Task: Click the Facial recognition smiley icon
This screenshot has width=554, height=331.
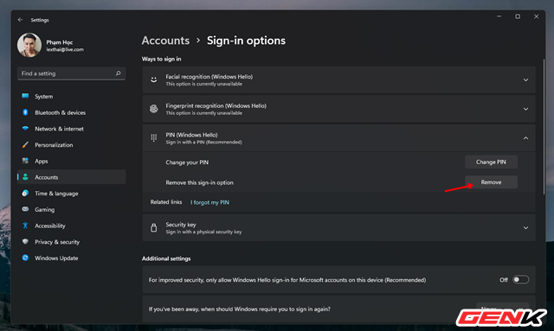Action: [154, 80]
